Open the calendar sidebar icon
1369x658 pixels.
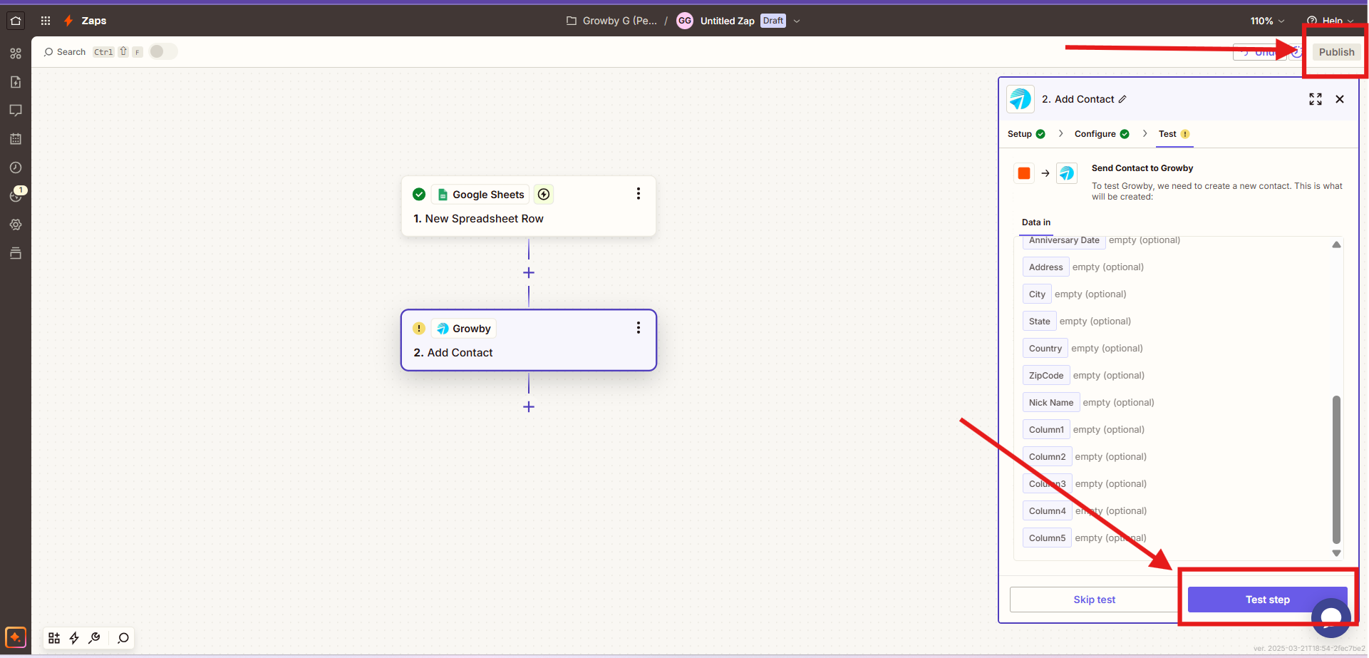(16, 139)
